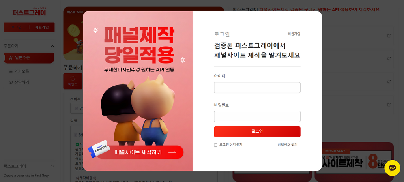Open the 서비스 dropdown field
The height and width of the screenshot is (182, 404).
pos(77,109)
